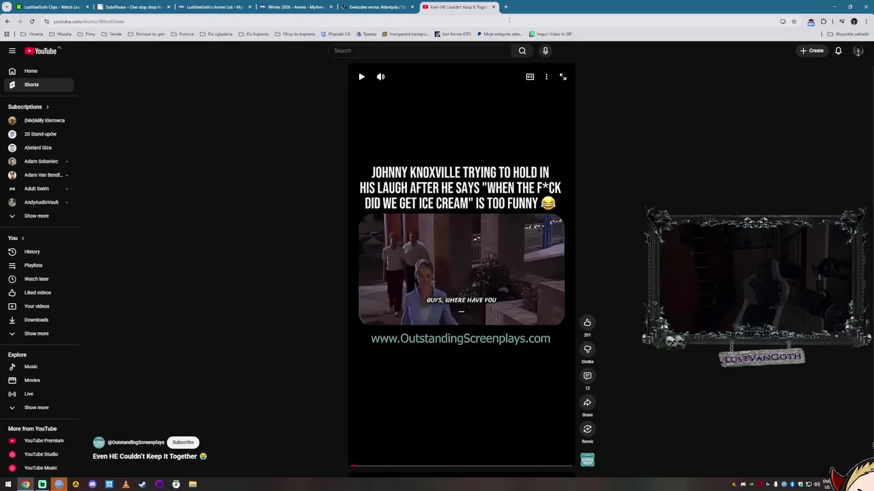This screenshot has height=491, width=874.
Task: Click the Create button
Action: pyautogui.click(x=812, y=50)
